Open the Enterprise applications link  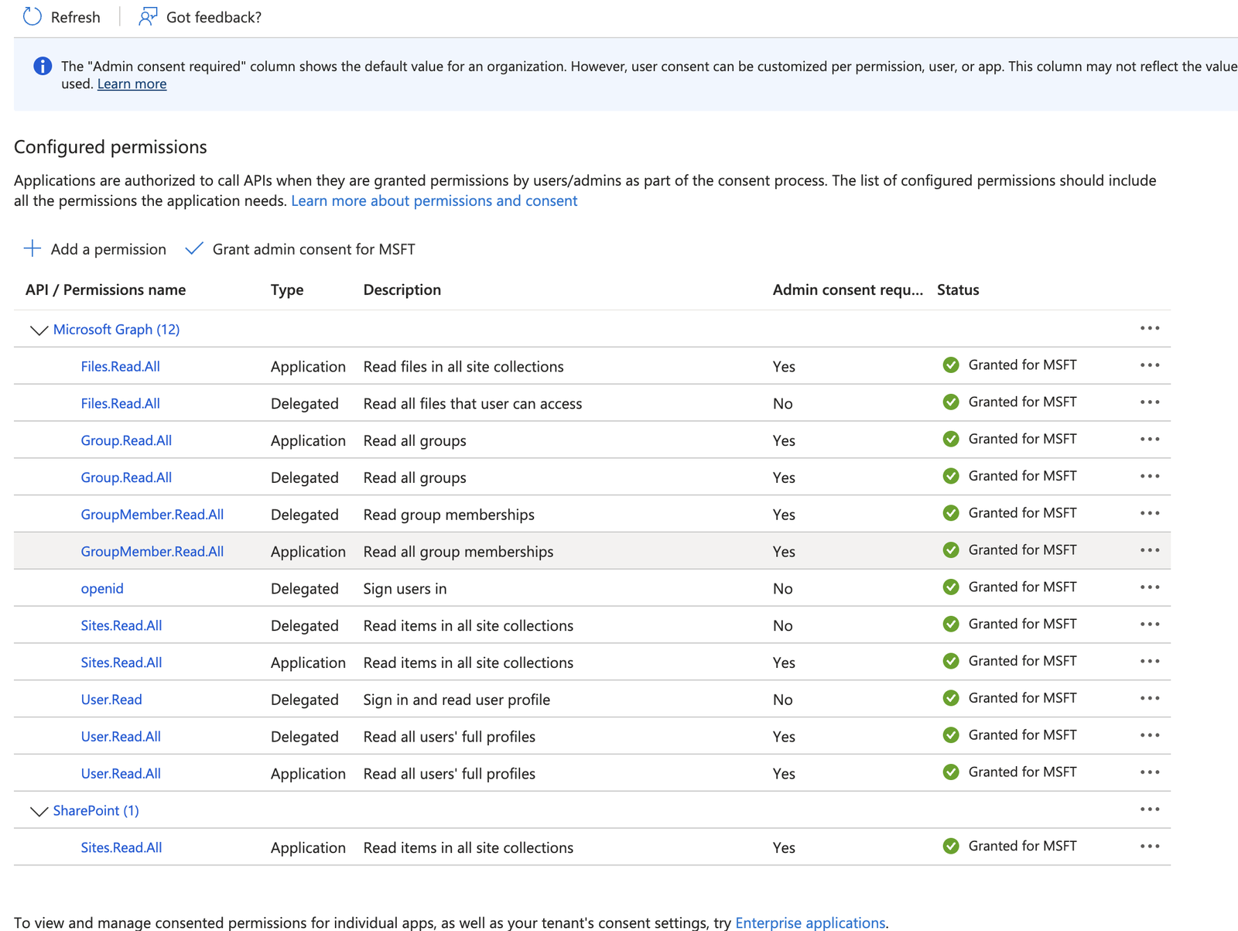pyautogui.click(x=810, y=922)
